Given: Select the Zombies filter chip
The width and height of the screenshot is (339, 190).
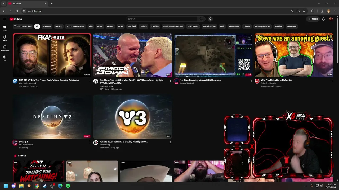Looking at the screenshot, I should click(155, 26).
